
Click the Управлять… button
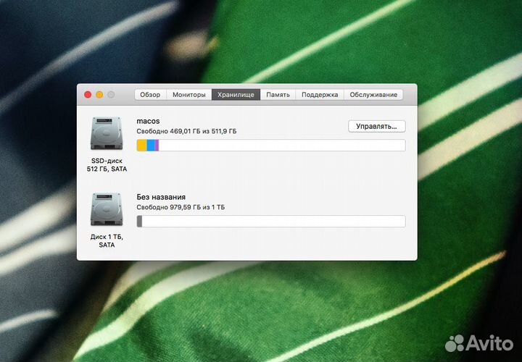click(377, 126)
